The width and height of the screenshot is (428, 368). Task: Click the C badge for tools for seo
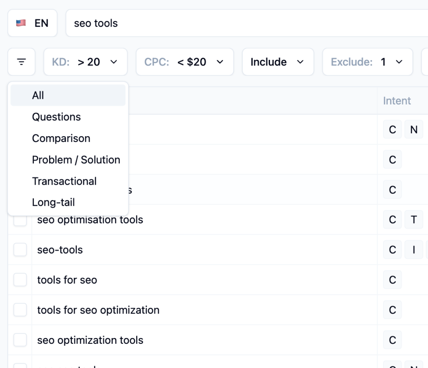(x=392, y=280)
